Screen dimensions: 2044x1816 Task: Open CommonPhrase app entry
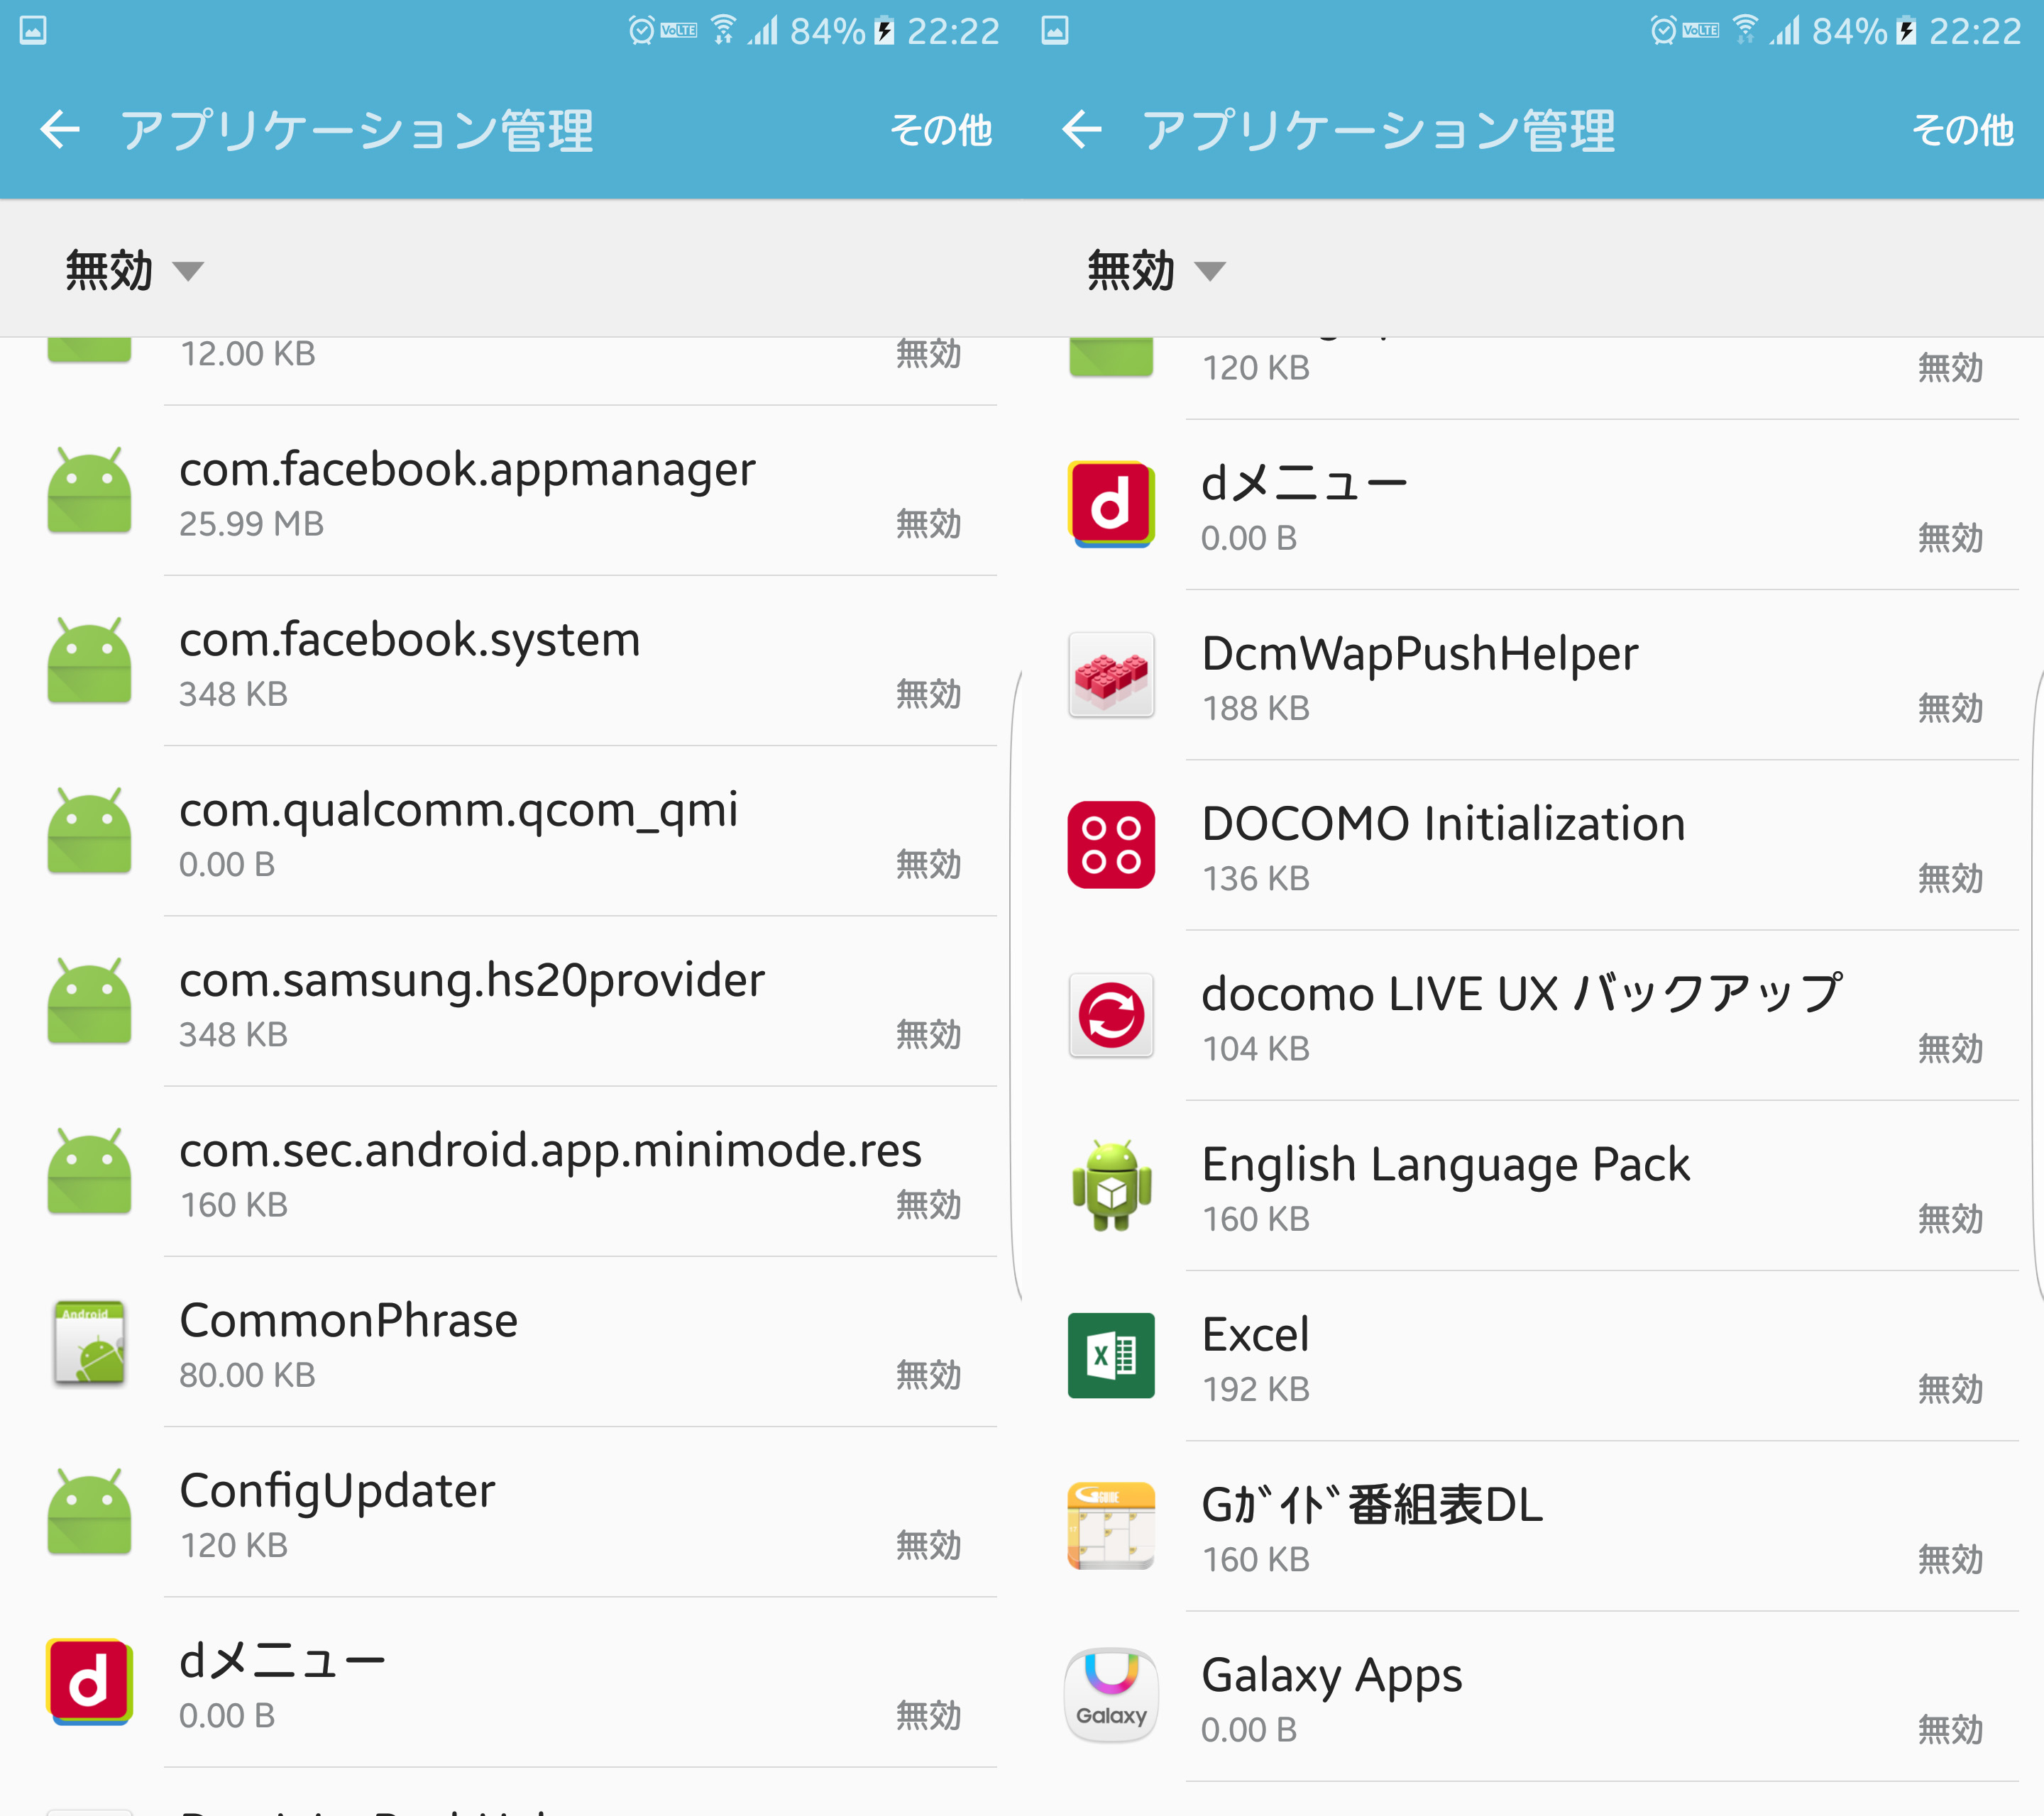click(511, 1342)
